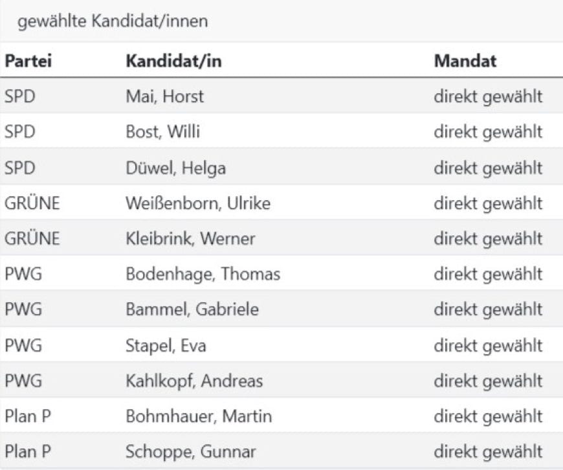Click the Plan P cell for Schoppe, Gunnar

tap(28, 452)
